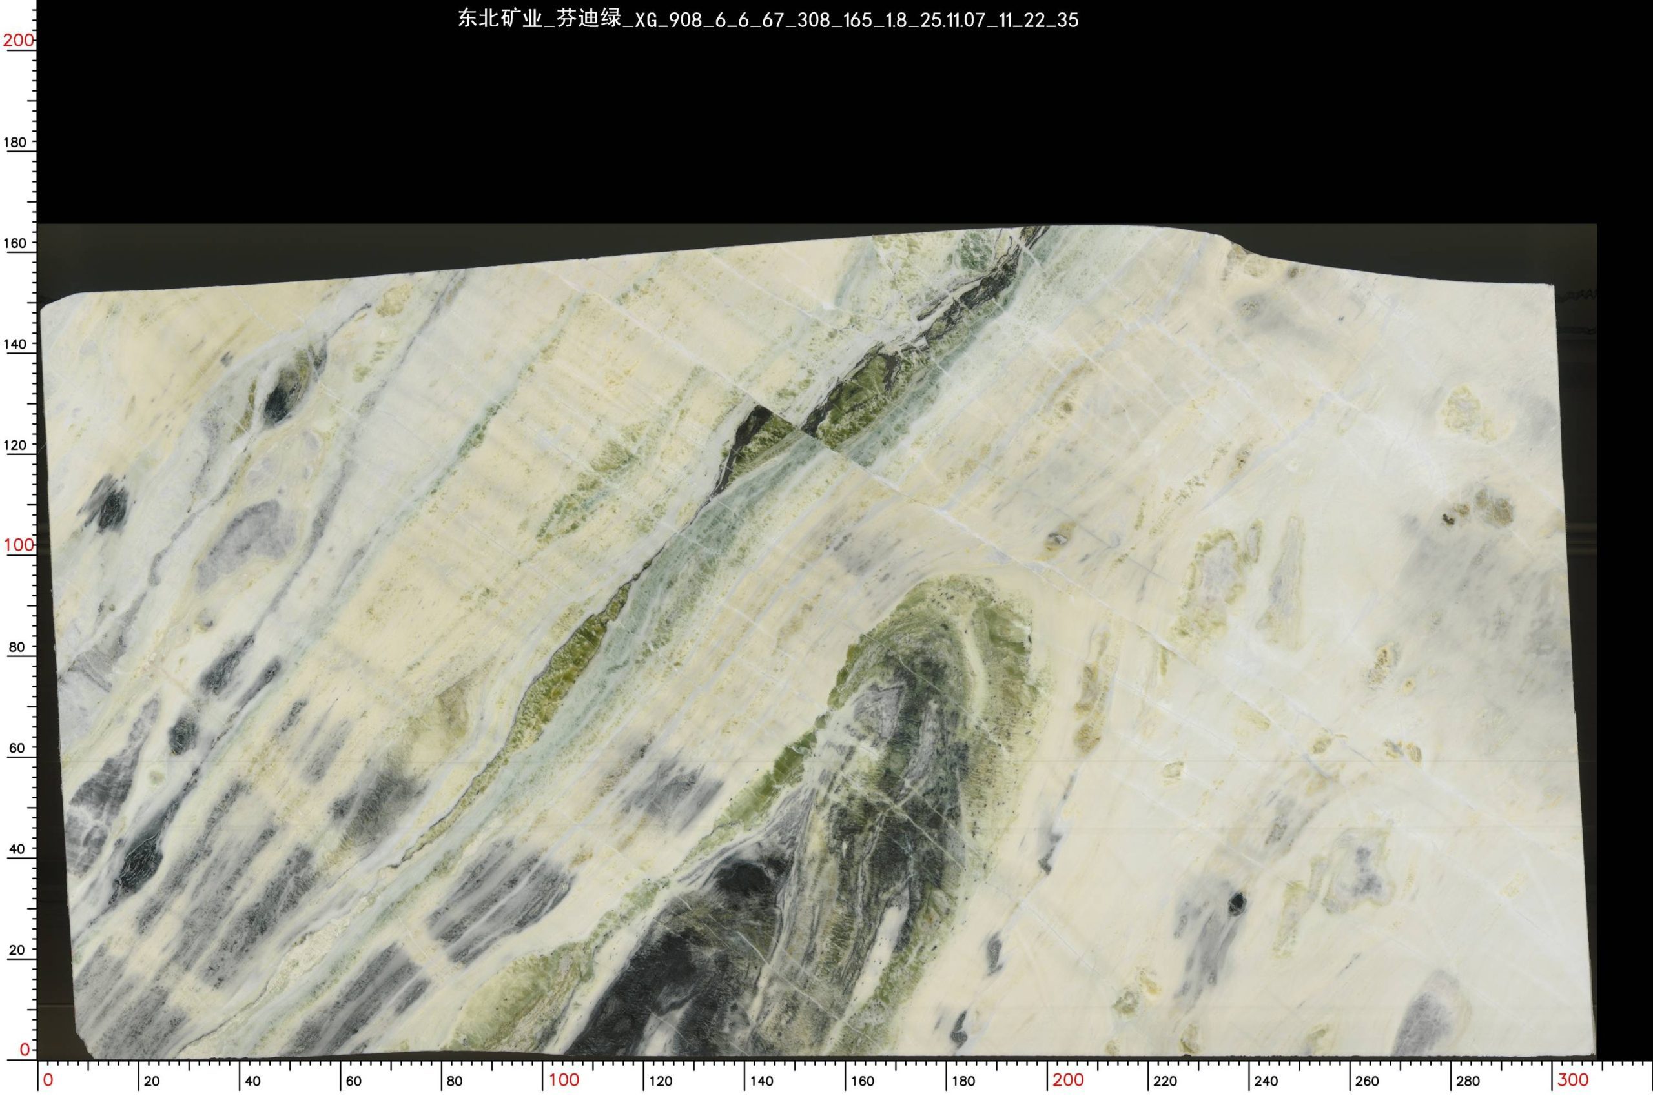
Task: Click the 180 label on vertical ruler
Action: [x=15, y=142]
